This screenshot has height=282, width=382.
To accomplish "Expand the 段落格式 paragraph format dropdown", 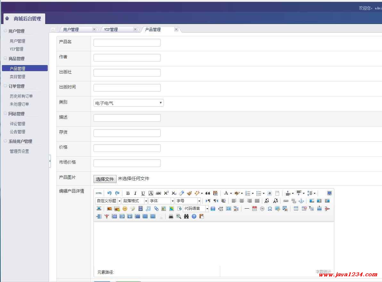I will (146, 201).
